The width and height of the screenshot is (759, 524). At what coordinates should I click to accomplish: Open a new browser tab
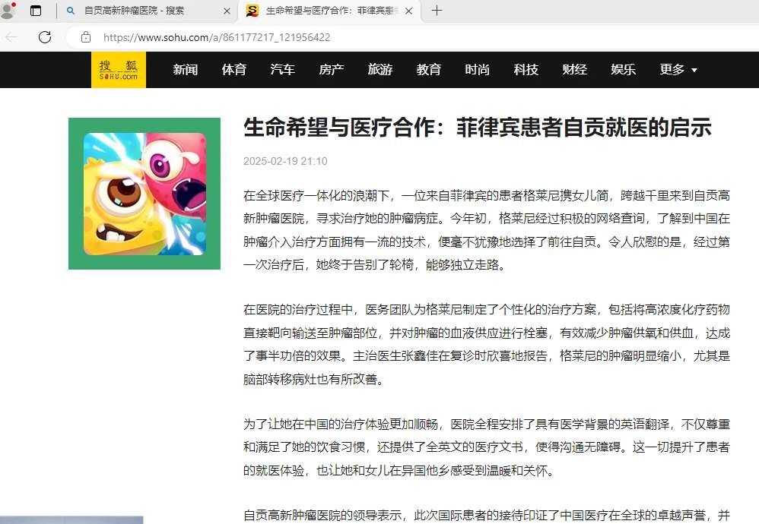pos(437,10)
